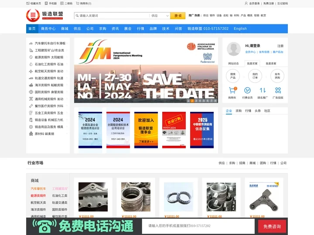Click the 招商 link in 行业市场 header
This screenshot has width=314, height=235.
click(242, 163)
